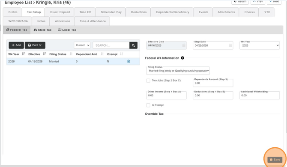Viewport: 287px width, 167px height.
Task: Check the Is Exempt checkbox
Action: click(148, 105)
